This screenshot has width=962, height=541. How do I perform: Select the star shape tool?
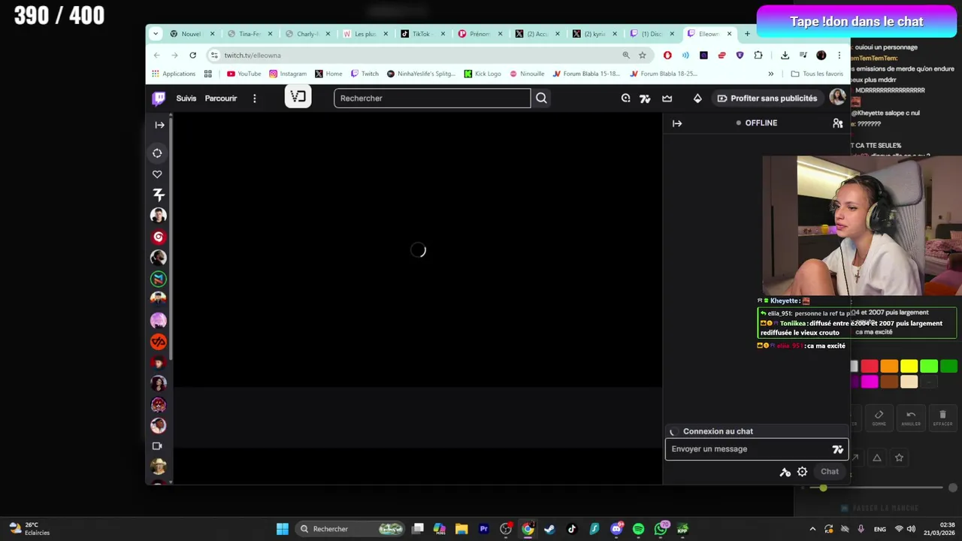(x=899, y=458)
